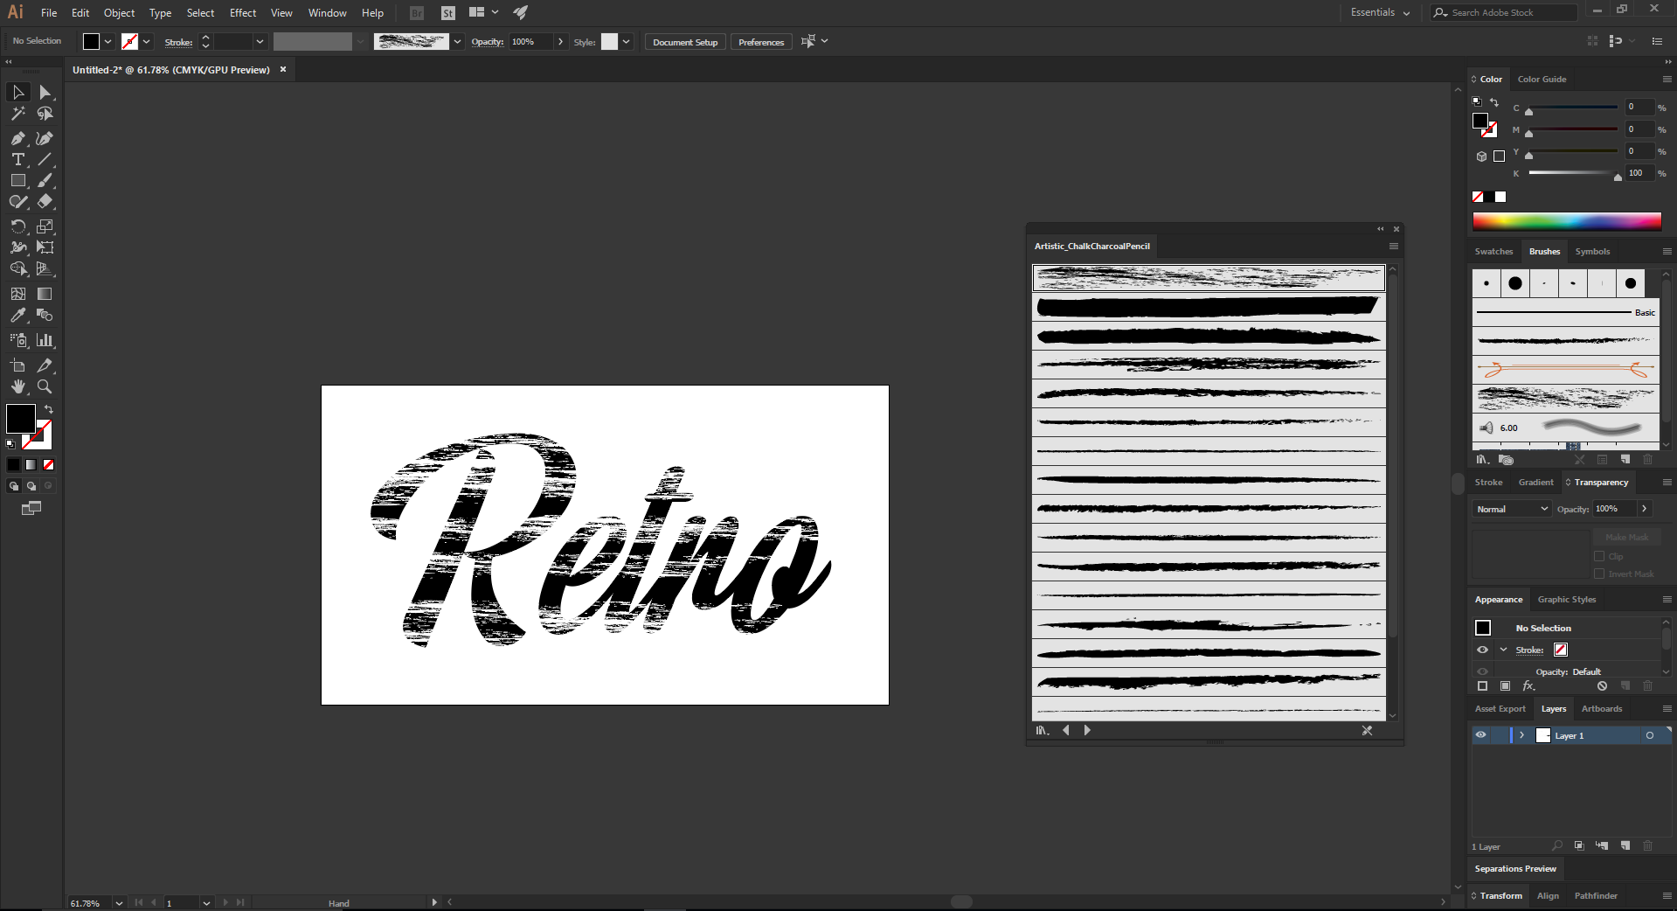Open the Essentials workspace dropdown

tap(1380, 12)
